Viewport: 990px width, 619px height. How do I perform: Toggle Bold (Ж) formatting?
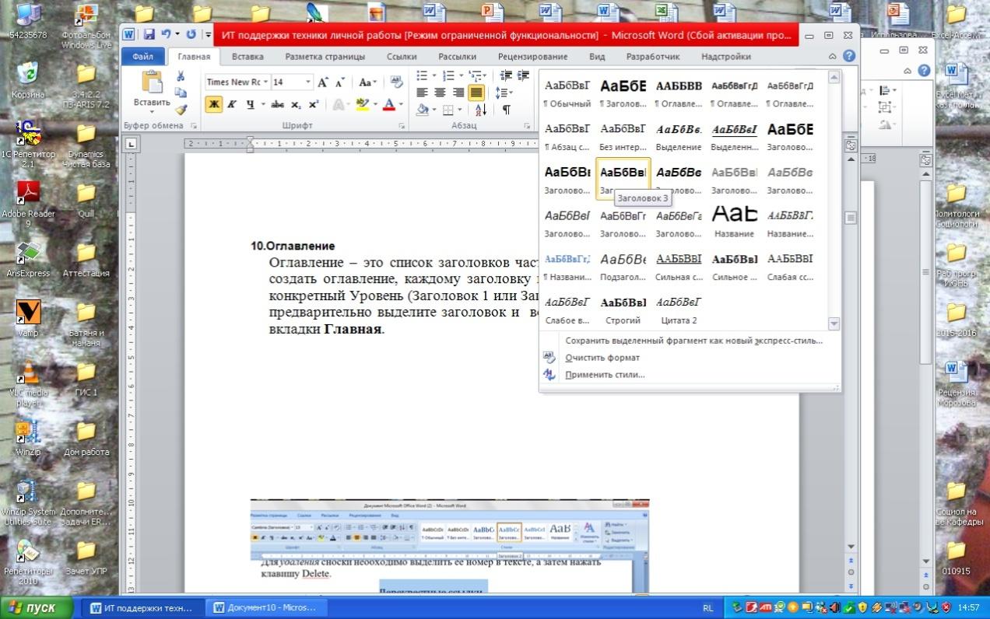214,104
